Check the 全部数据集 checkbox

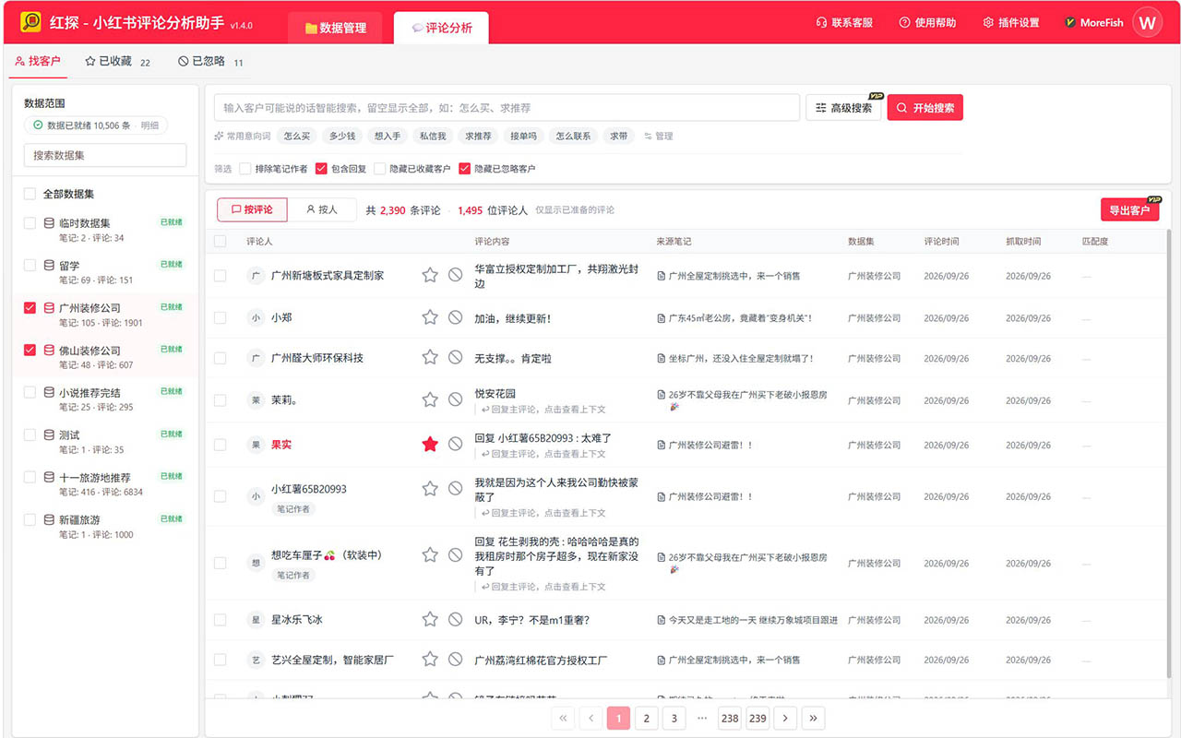point(30,194)
